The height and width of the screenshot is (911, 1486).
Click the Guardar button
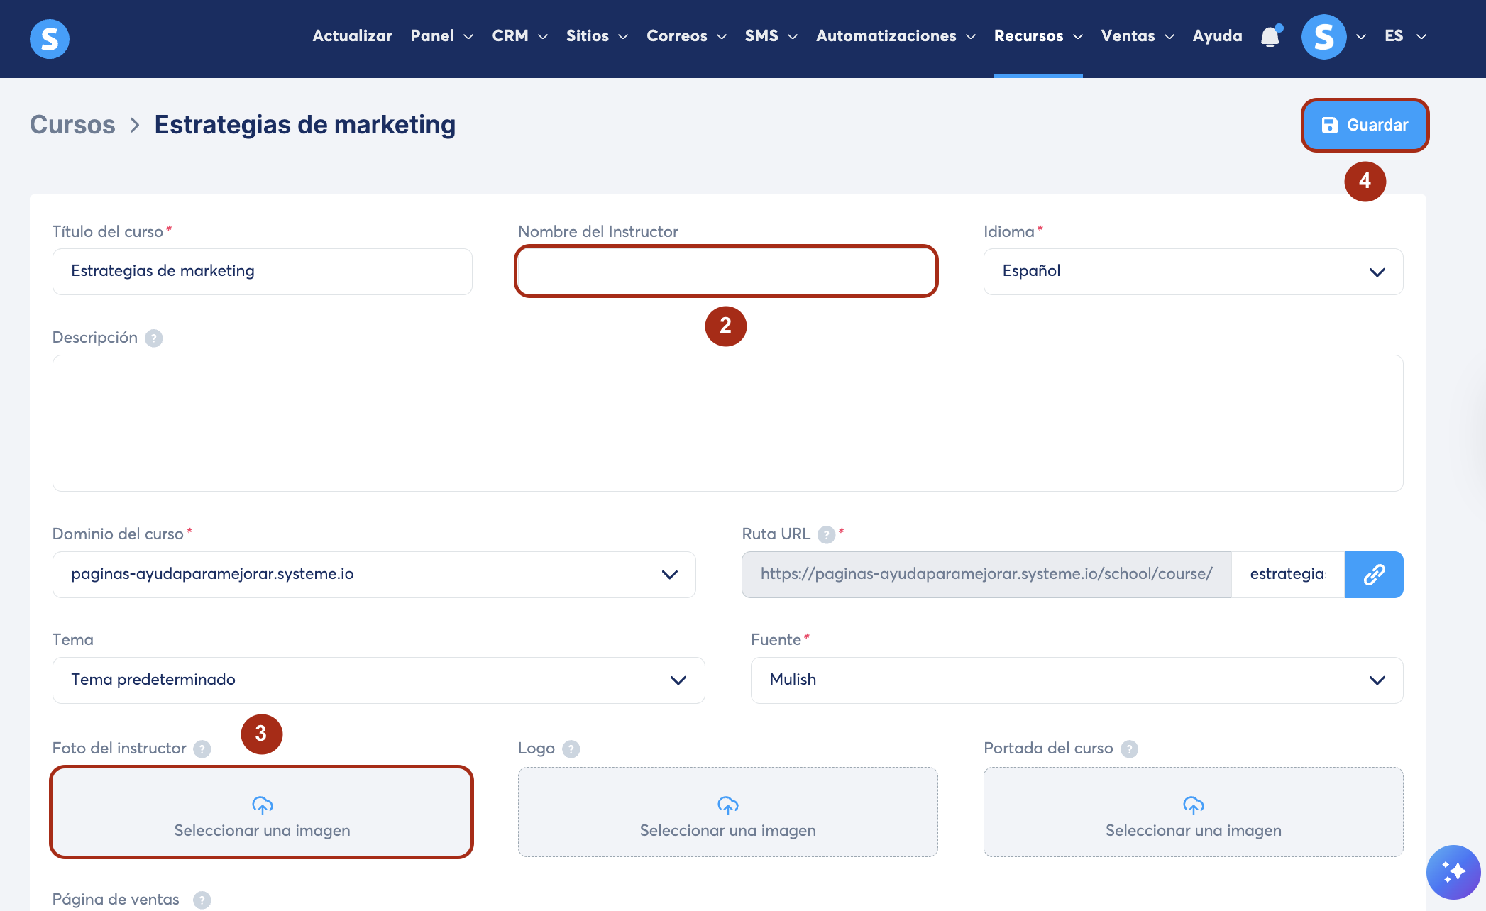point(1364,125)
